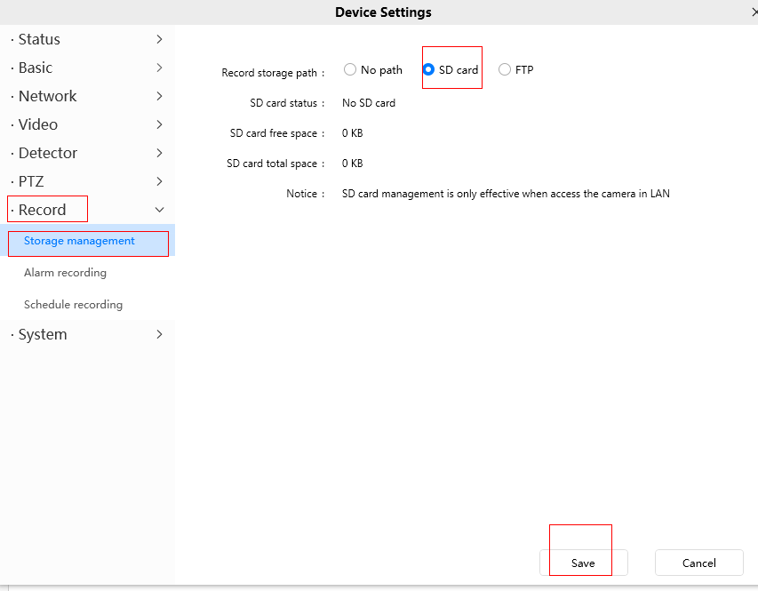Select the No path radio button
The image size is (758, 591).
[350, 69]
